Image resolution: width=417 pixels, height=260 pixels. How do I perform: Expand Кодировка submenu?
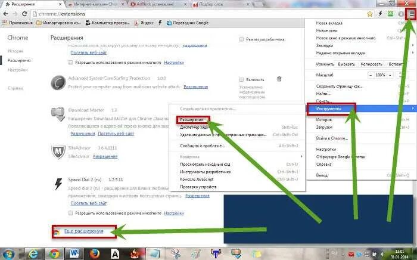coord(238,157)
